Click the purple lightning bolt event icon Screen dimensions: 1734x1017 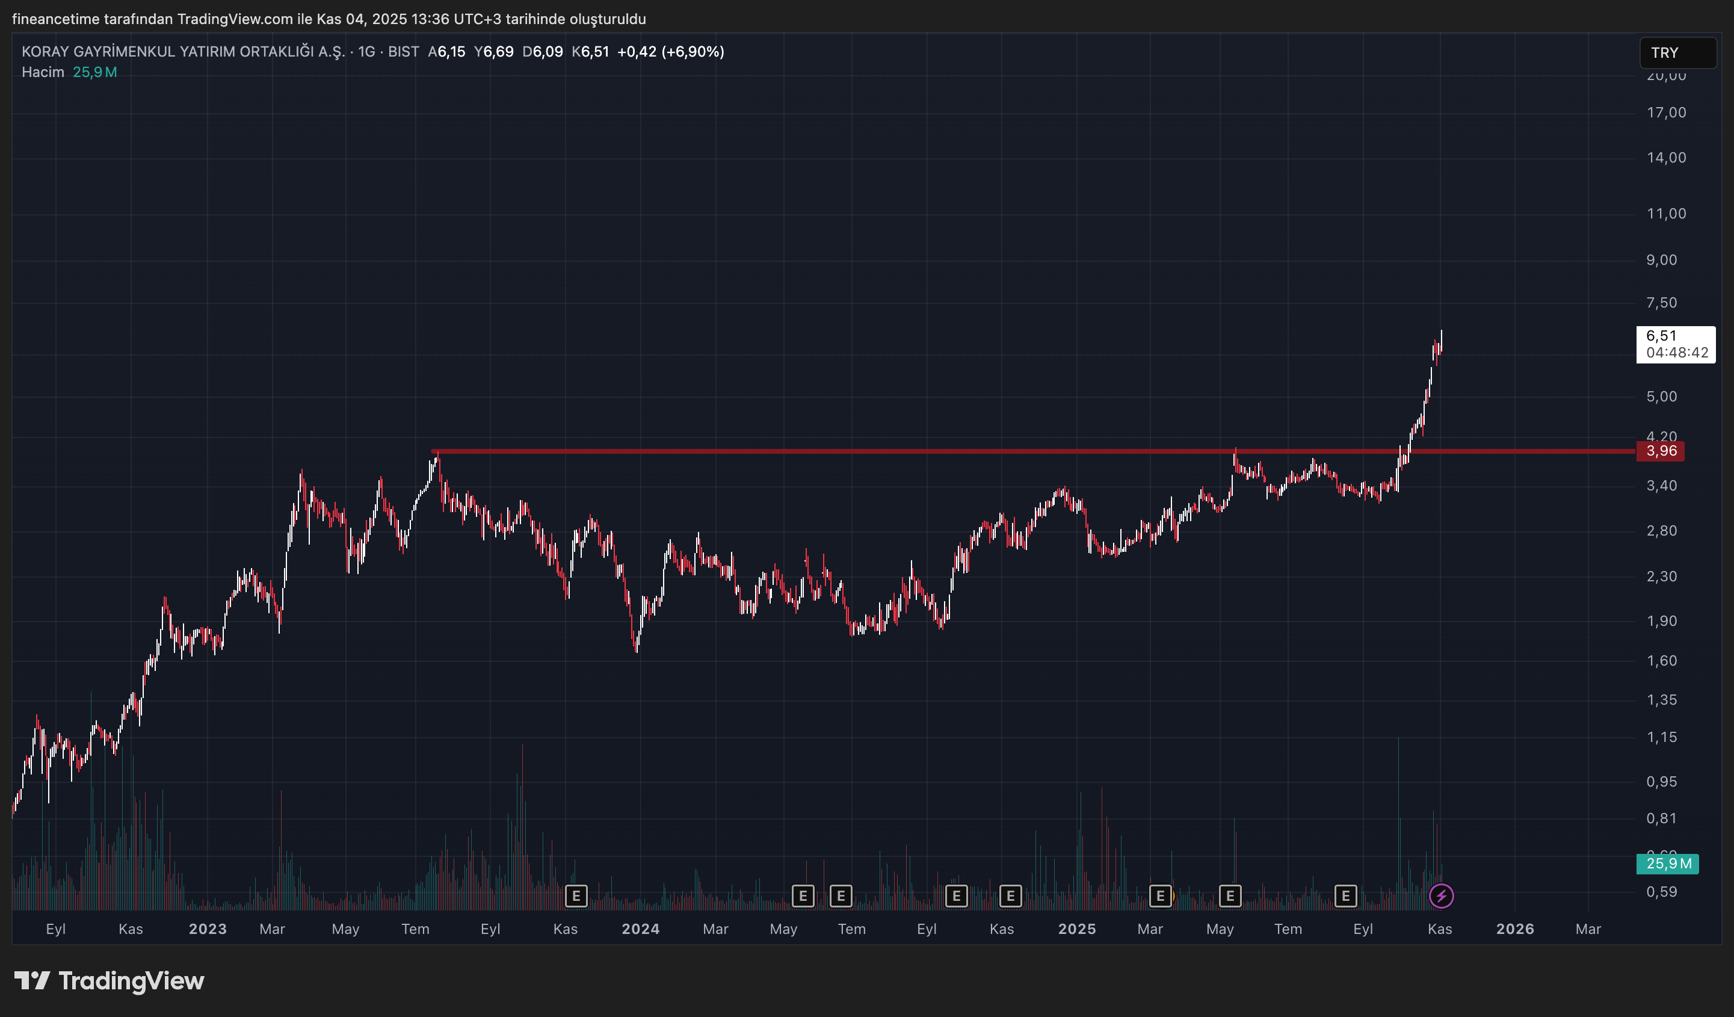click(1441, 896)
